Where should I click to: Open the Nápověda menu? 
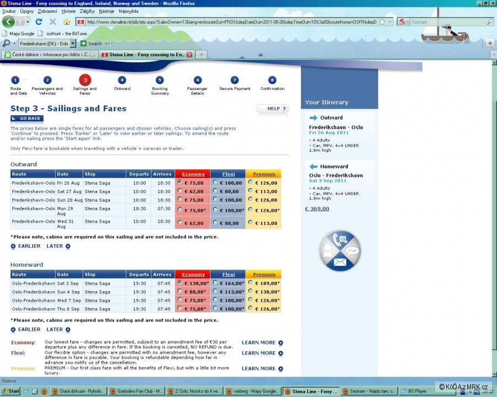(128, 11)
